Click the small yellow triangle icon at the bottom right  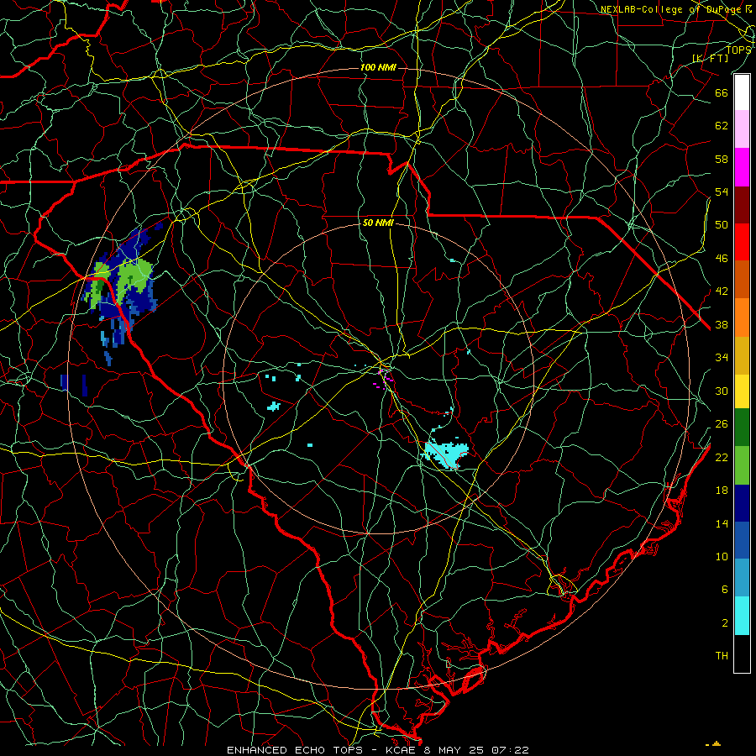click(716, 744)
